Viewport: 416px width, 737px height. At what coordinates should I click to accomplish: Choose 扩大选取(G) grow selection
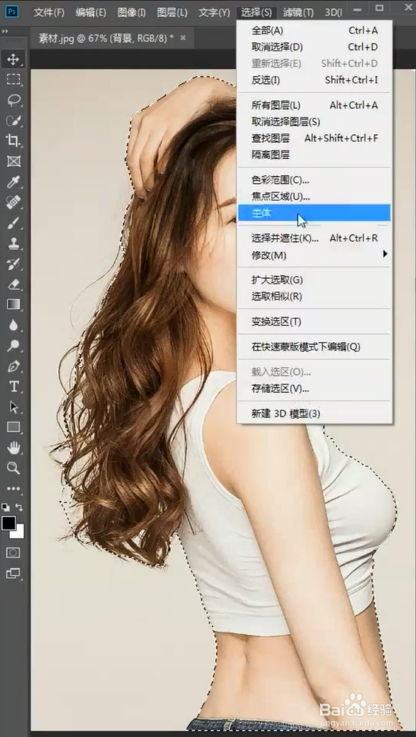click(x=314, y=281)
